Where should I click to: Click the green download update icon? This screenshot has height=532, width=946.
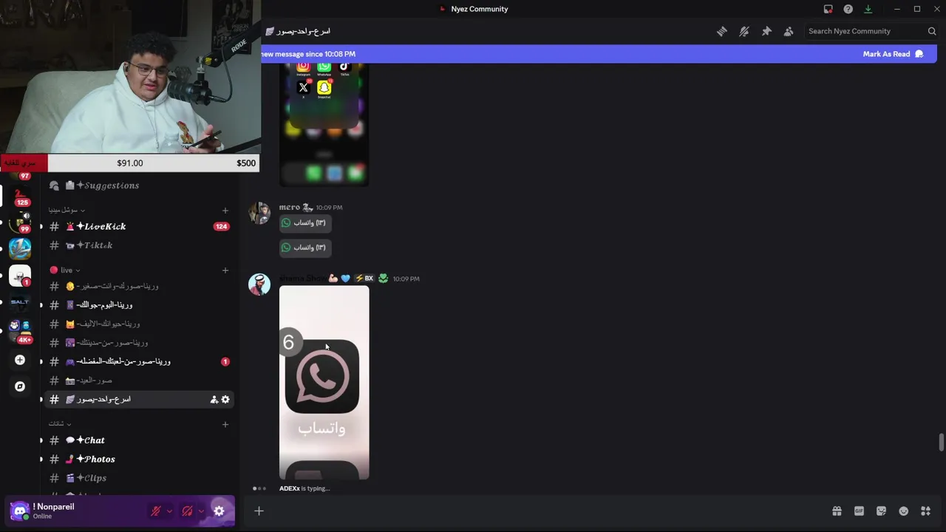point(868,9)
